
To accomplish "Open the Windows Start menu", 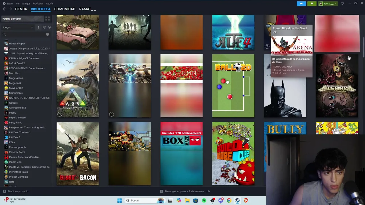I will (119, 200).
